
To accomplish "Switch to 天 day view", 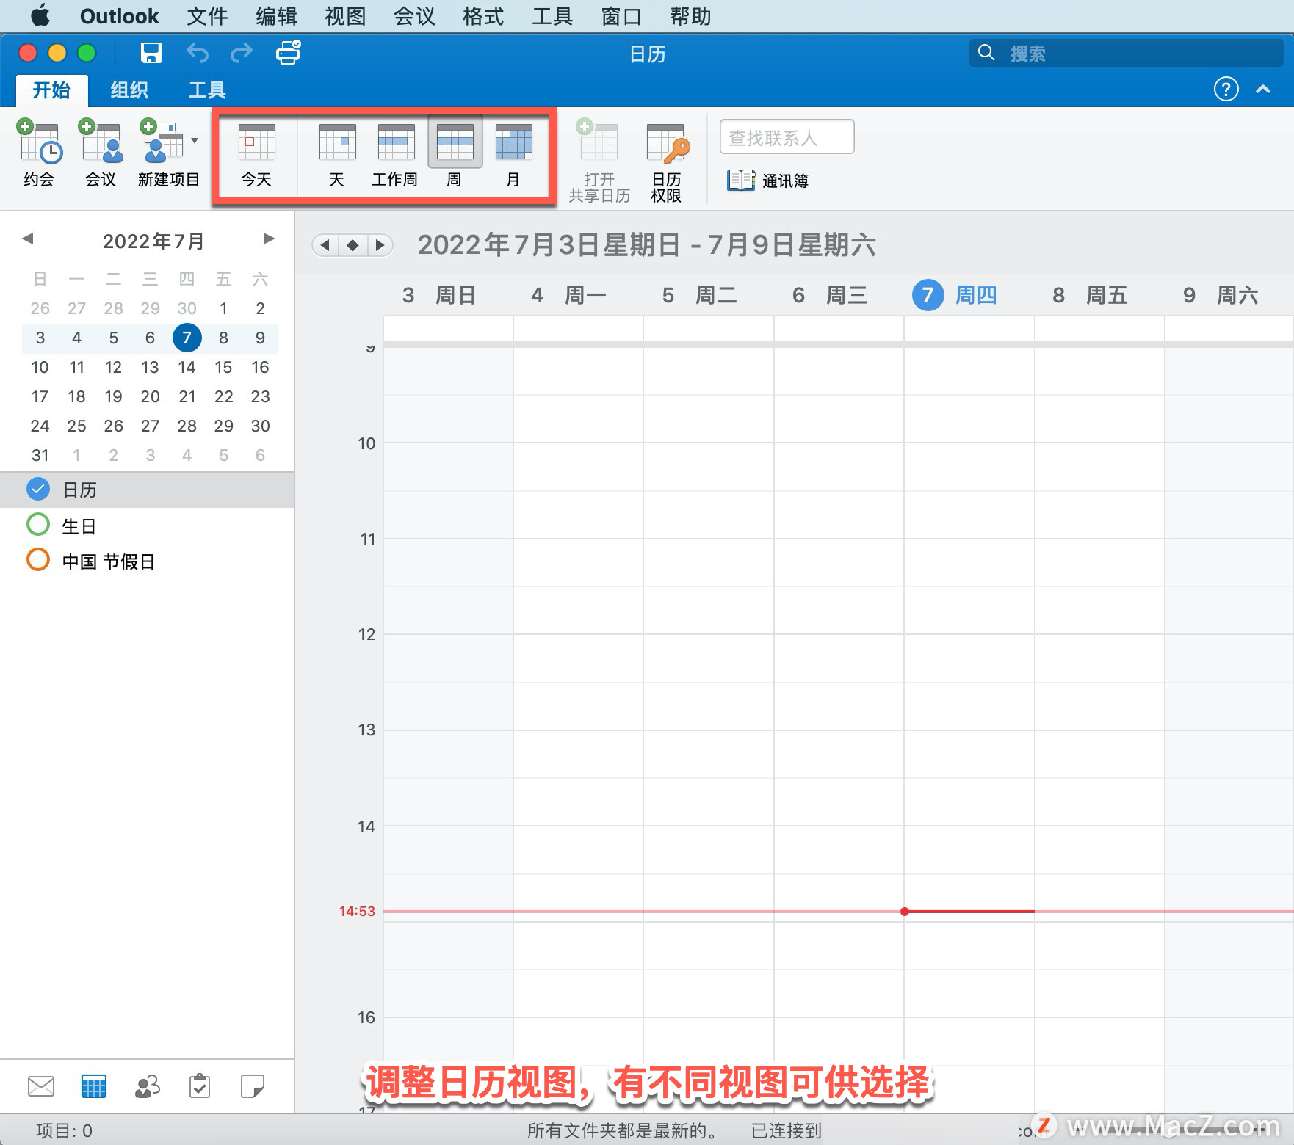I will pos(337,155).
